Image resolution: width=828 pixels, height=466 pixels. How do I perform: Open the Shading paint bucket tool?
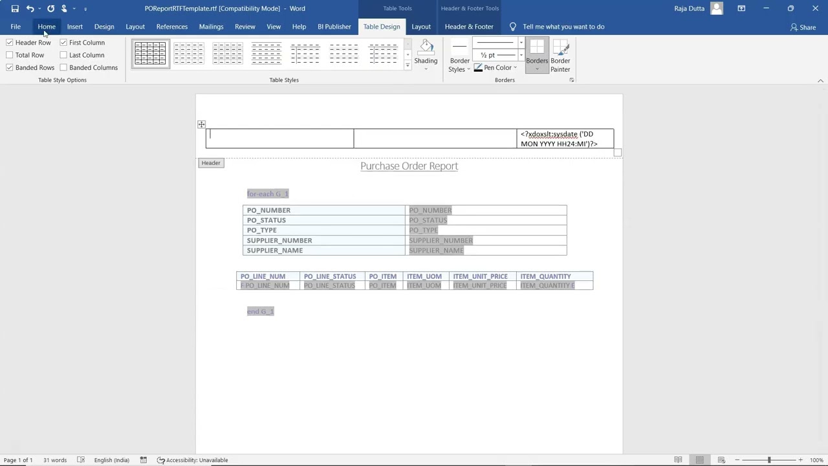426,56
